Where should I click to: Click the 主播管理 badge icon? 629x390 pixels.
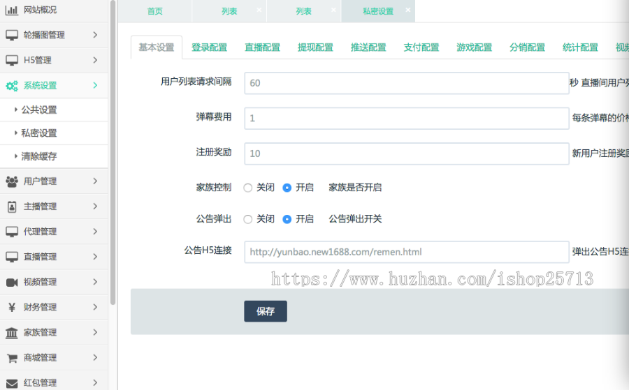click(x=12, y=207)
